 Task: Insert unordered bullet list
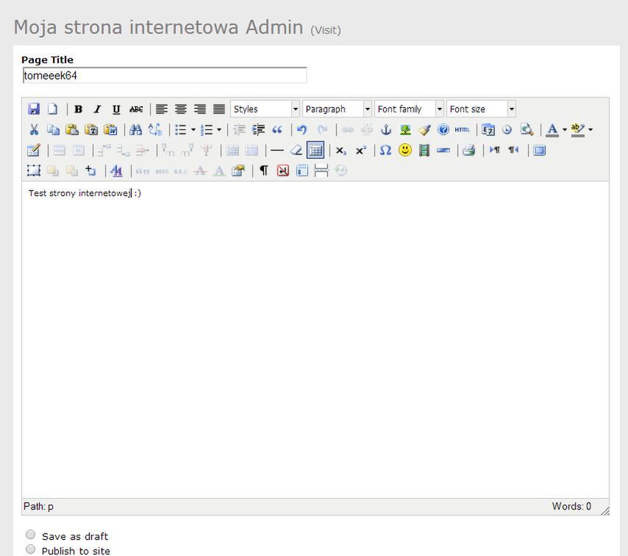(x=181, y=129)
